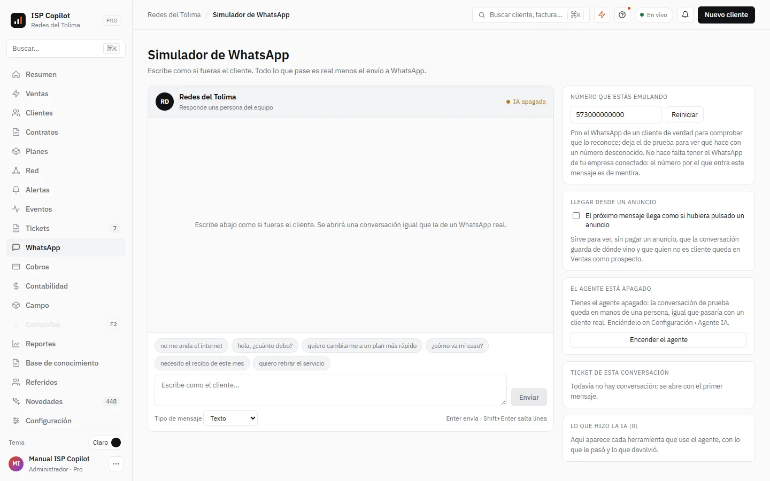Image resolution: width=770 pixels, height=481 pixels.
Task: Click the Ventas lightning icon in sidebar
Action: (x=16, y=94)
